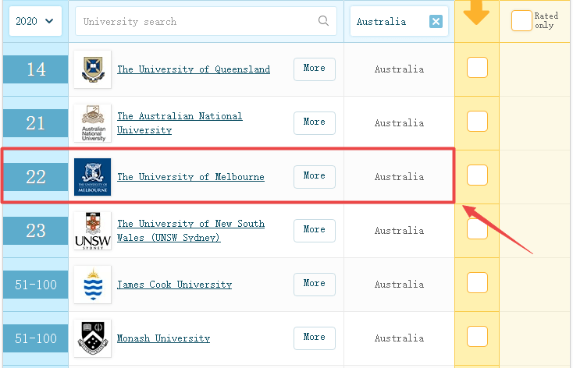The height and width of the screenshot is (368, 573).
Task: Click rank 23 cell
Action: click(x=35, y=231)
